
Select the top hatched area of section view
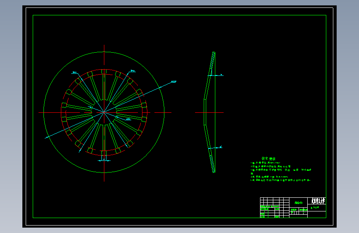pos(213,60)
